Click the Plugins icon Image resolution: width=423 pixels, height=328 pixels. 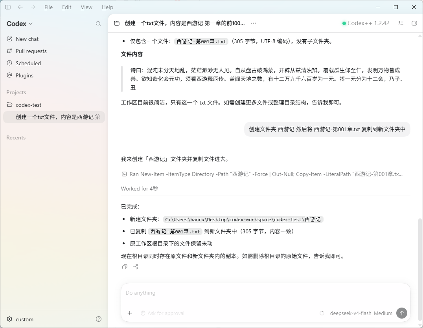pyautogui.click(x=9, y=75)
